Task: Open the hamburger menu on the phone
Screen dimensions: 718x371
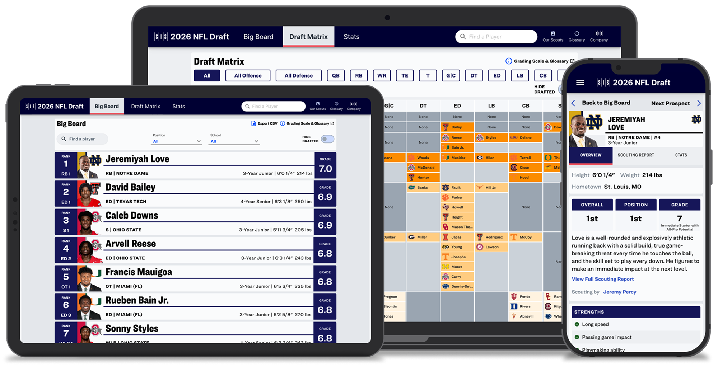Action: [x=580, y=82]
